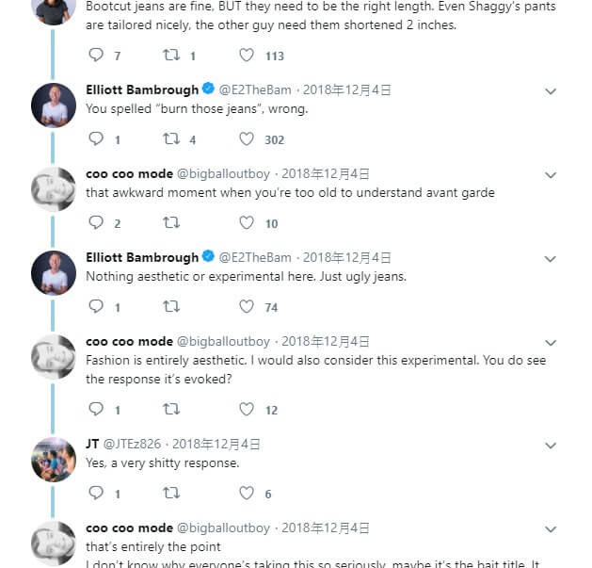Image resolution: width=592 pixels, height=568 pixels.
Task: Retweet "Fashion is entirely aesthetic" tweet
Action: tap(170, 410)
